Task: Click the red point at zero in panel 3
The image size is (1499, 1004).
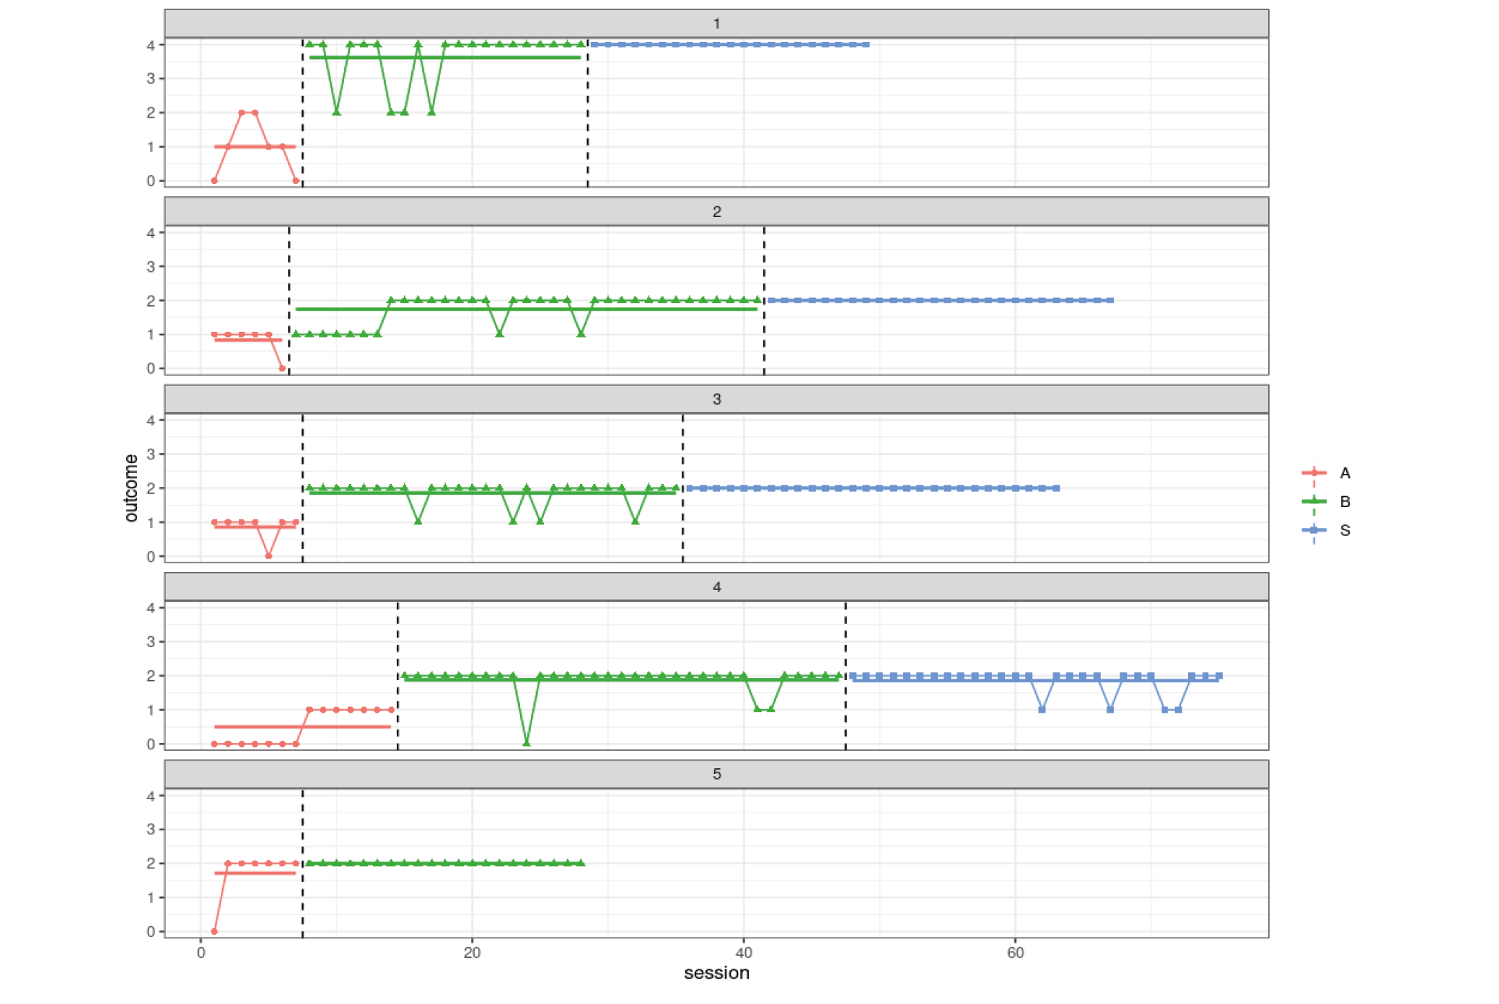Action: pyautogui.click(x=268, y=556)
